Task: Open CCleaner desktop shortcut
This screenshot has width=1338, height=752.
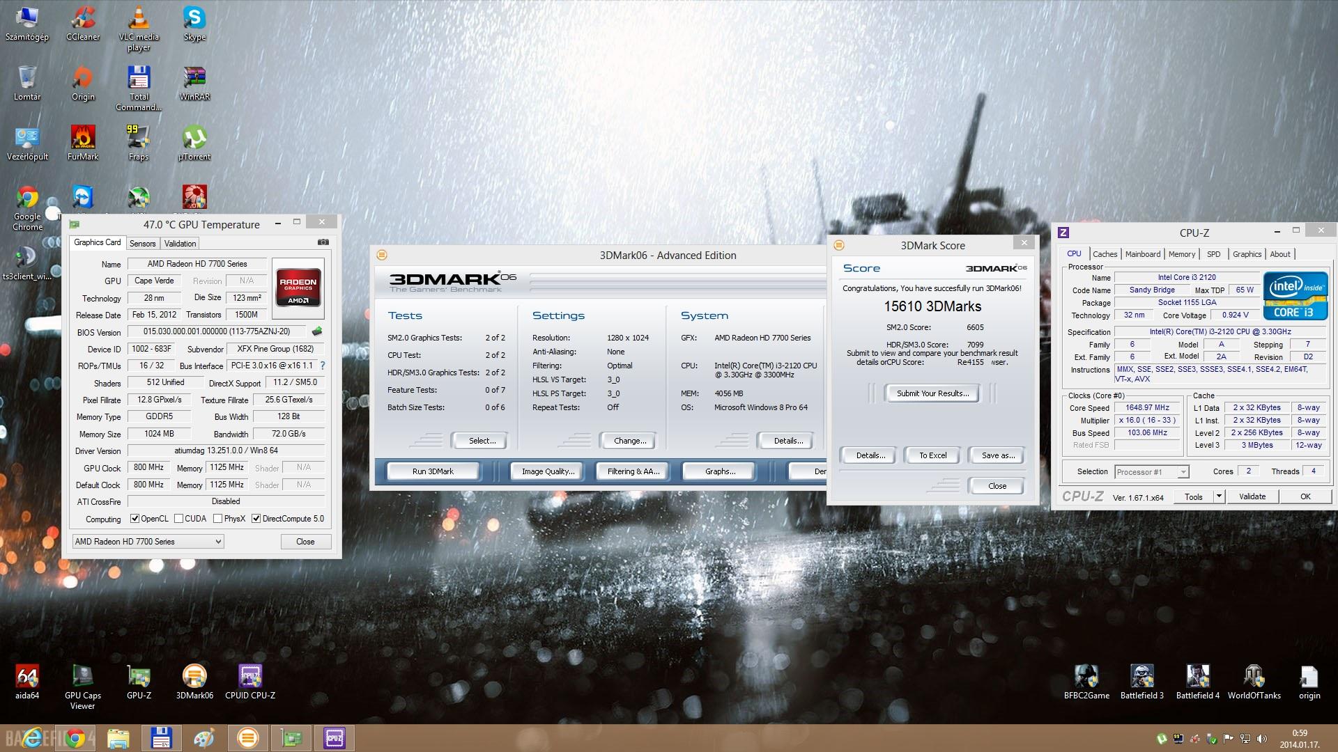Action: (x=83, y=23)
